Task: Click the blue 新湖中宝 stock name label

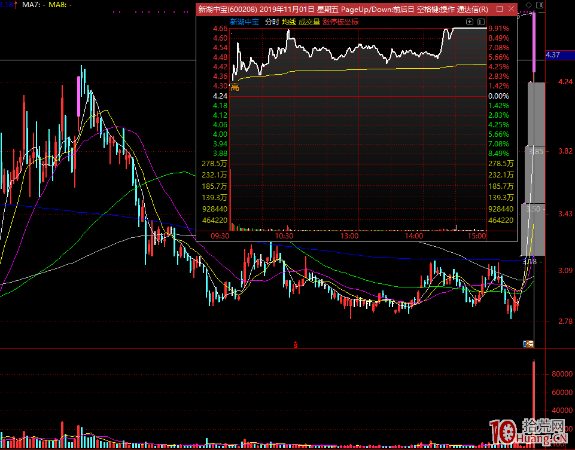Action: [x=244, y=22]
